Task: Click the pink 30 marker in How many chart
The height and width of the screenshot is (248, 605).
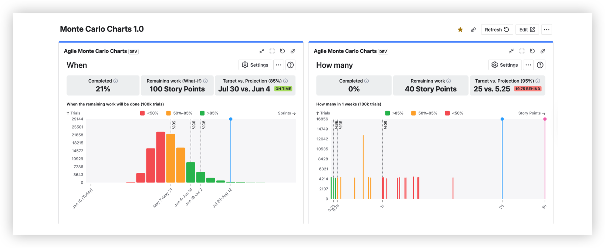Action: [545, 119]
